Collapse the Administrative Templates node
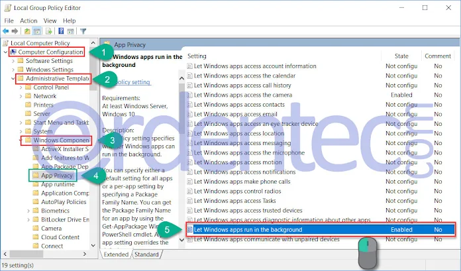Viewport: 461px width, 271px height. (x=13, y=79)
